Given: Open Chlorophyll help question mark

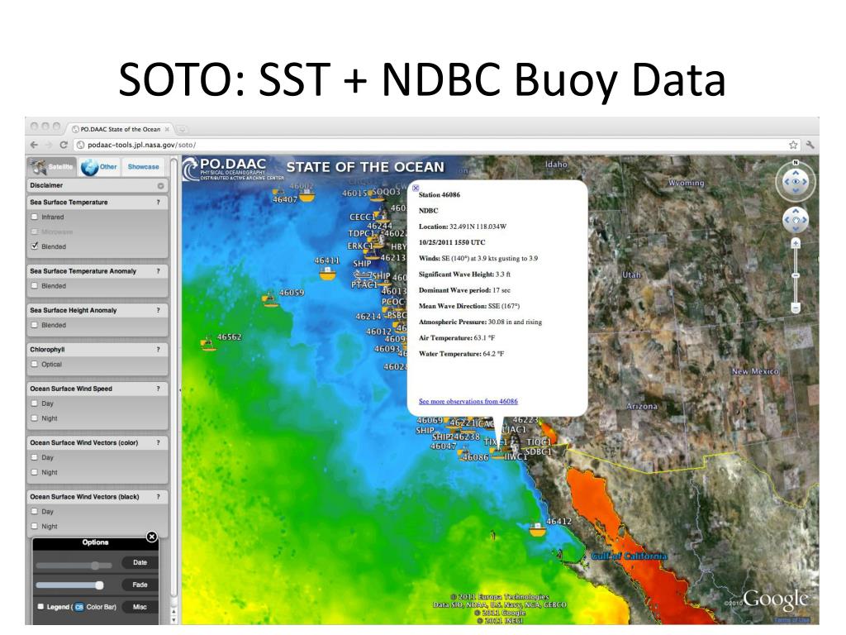Looking at the screenshot, I should click(x=158, y=350).
